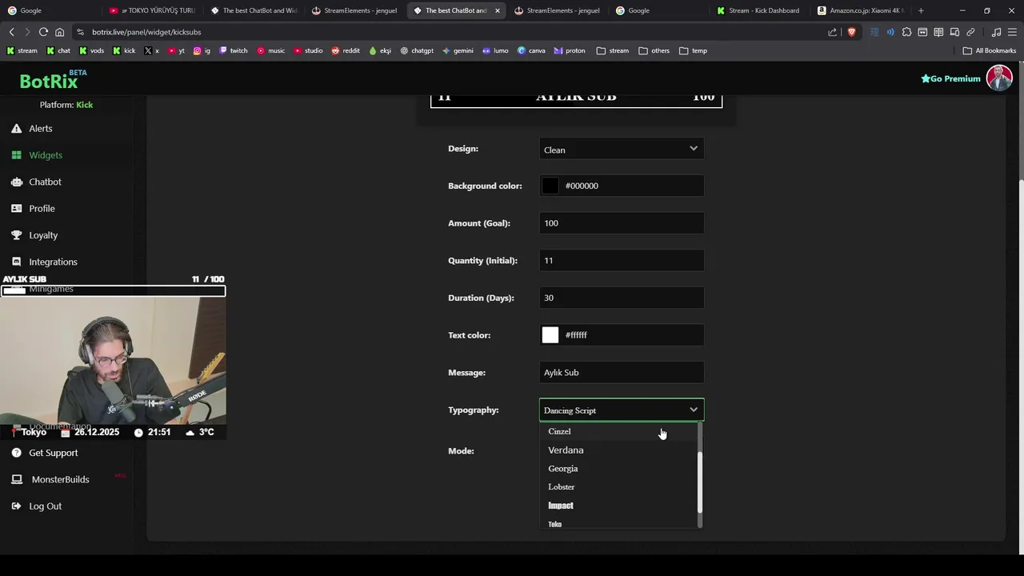Click the chain link toolbar icon
Viewport: 1024px width, 576px height.
tap(970, 32)
